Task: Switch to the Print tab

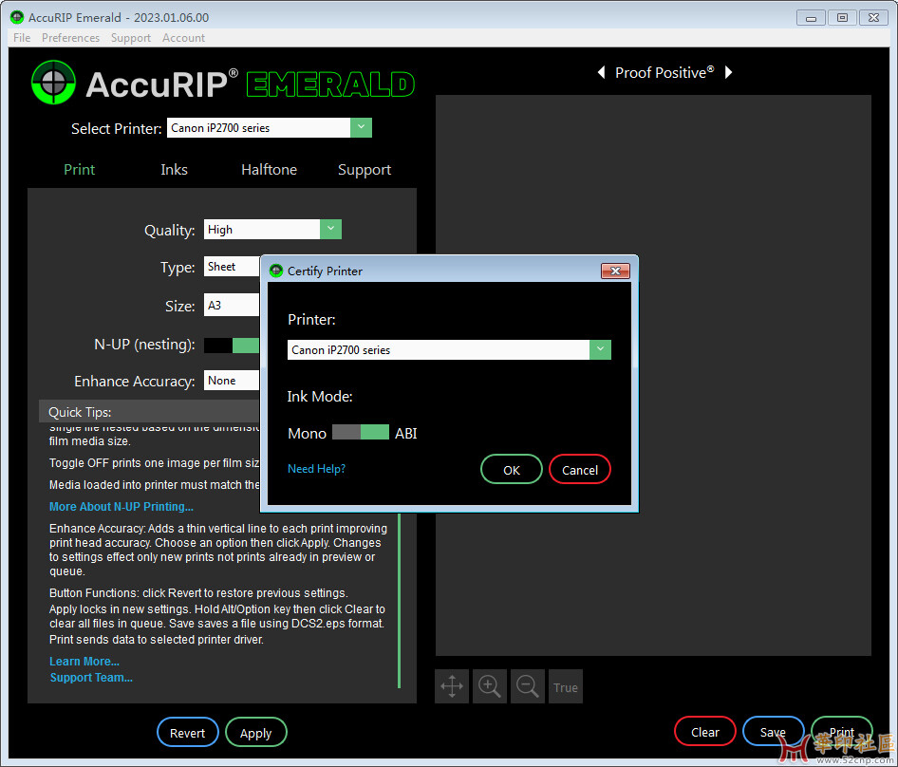Action: tap(79, 170)
